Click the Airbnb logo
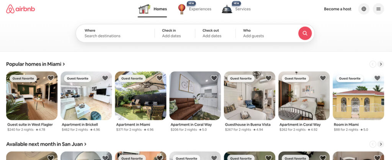The width and height of the screenshot is (392, 160). [x=21, y=9]
